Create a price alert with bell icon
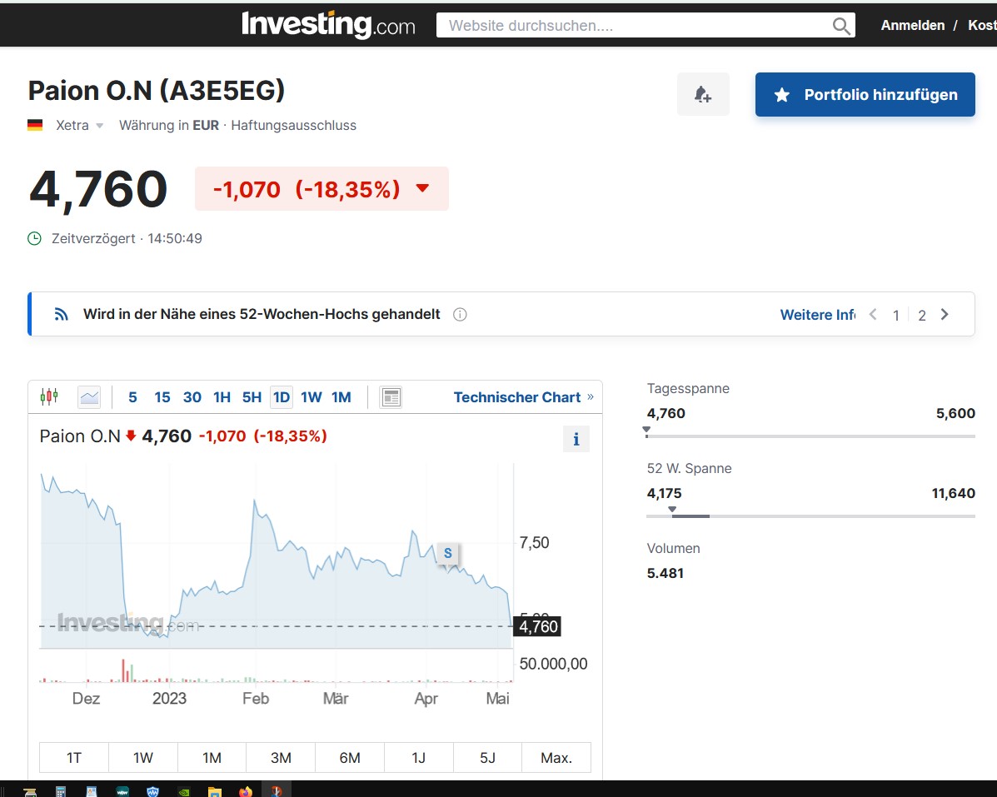Image resolution: width=997 pixels, height=797 pixels. 703,94
